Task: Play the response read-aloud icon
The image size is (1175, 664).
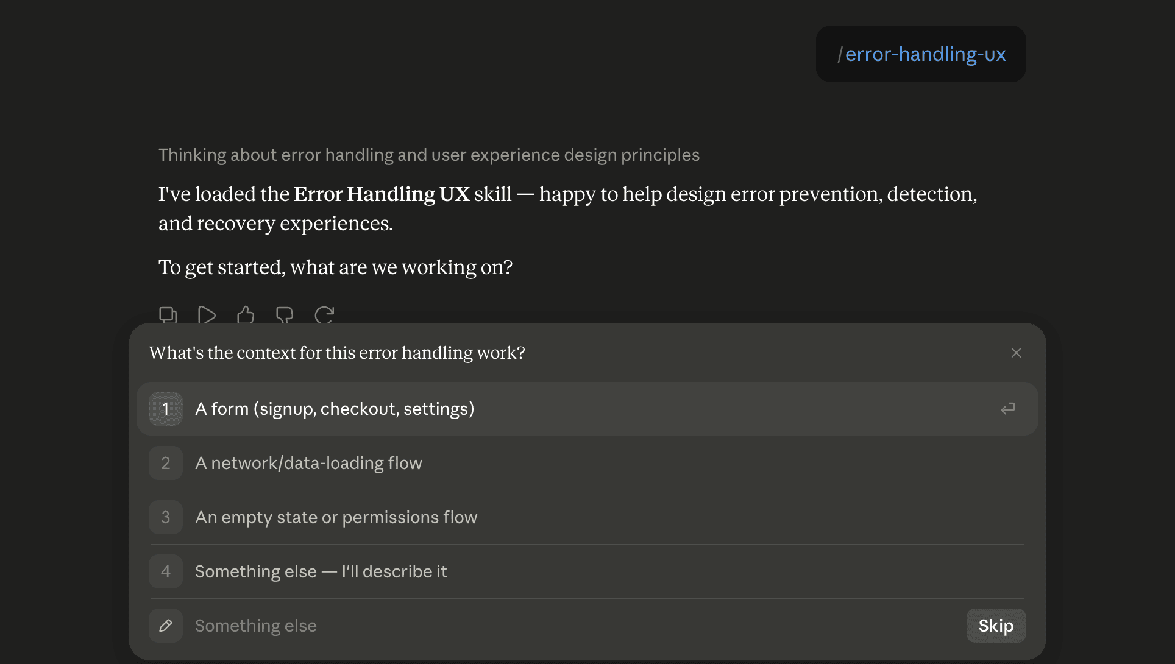Action: coord(207,315)
